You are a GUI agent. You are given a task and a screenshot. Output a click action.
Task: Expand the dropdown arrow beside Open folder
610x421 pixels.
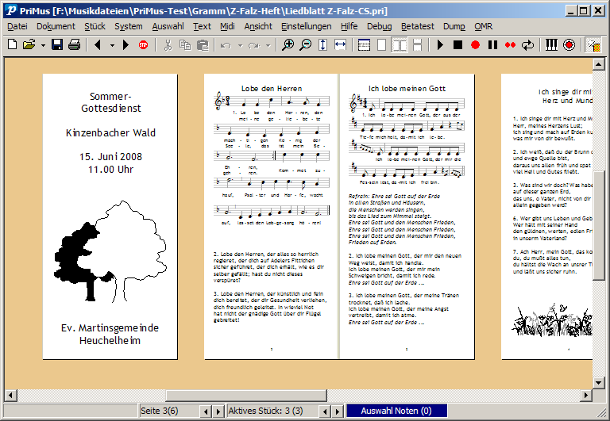click(42, 45)
